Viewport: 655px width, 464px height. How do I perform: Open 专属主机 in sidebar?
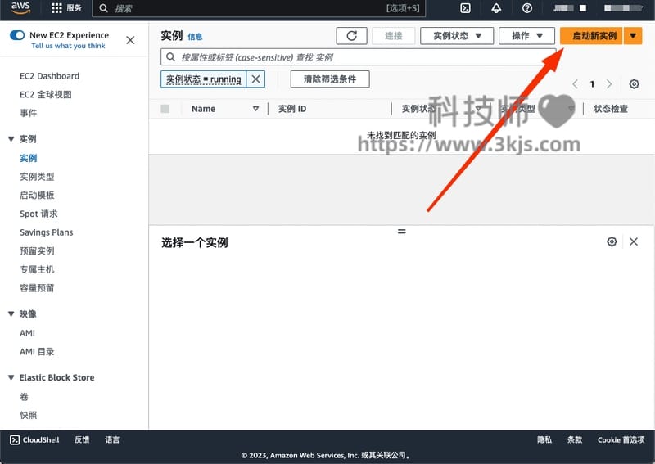(37, 269)
